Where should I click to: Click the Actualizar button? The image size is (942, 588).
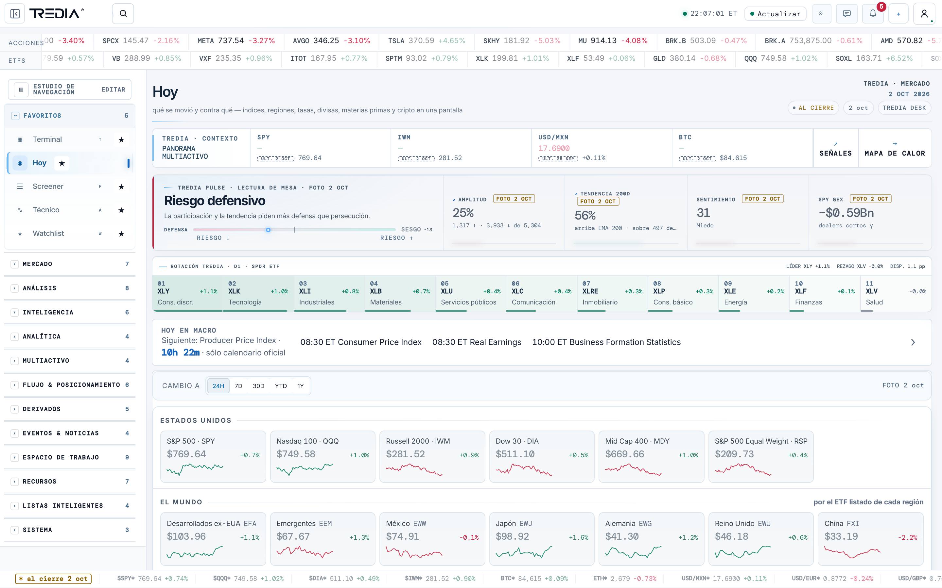pos(776,14)
